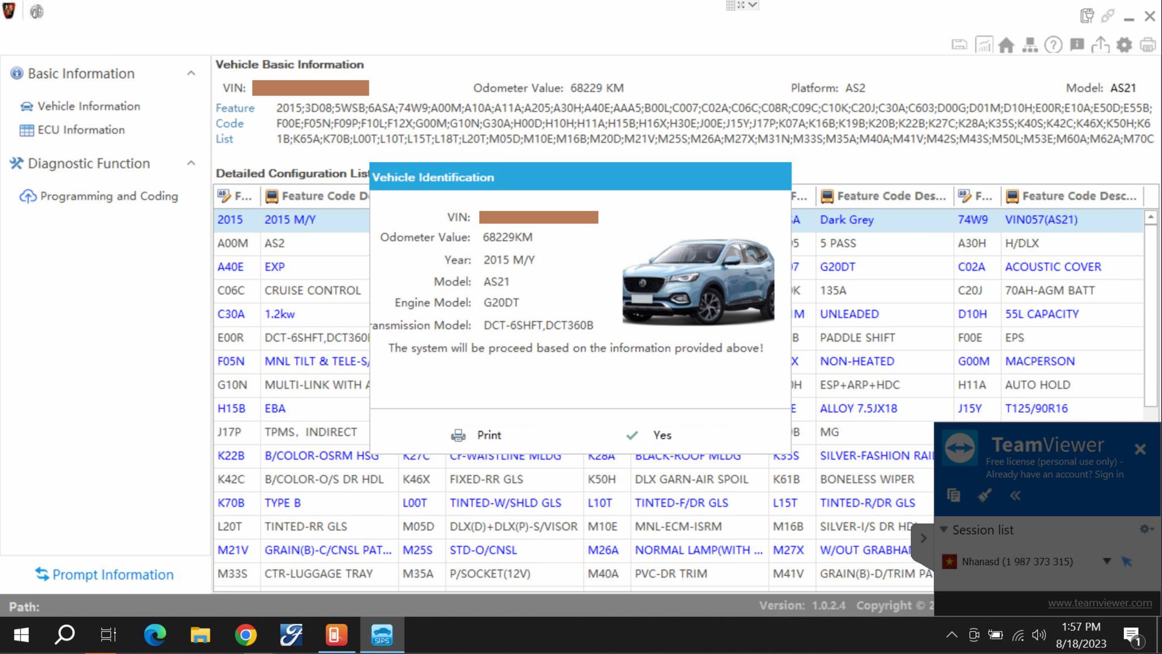Click the pointer icon beside Nhanasd session
Viewport: 1162px width, 654px height.
click(x=1127, y=561)
